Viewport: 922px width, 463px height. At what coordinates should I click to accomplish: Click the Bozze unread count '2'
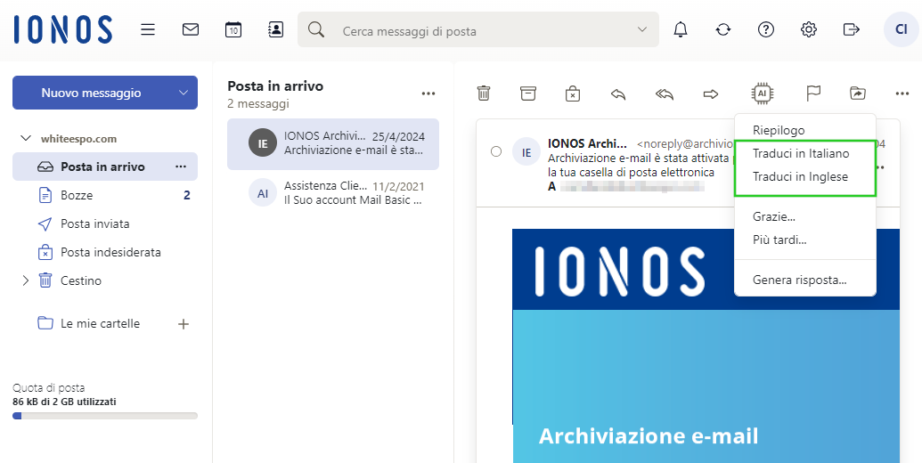point(187,195)
